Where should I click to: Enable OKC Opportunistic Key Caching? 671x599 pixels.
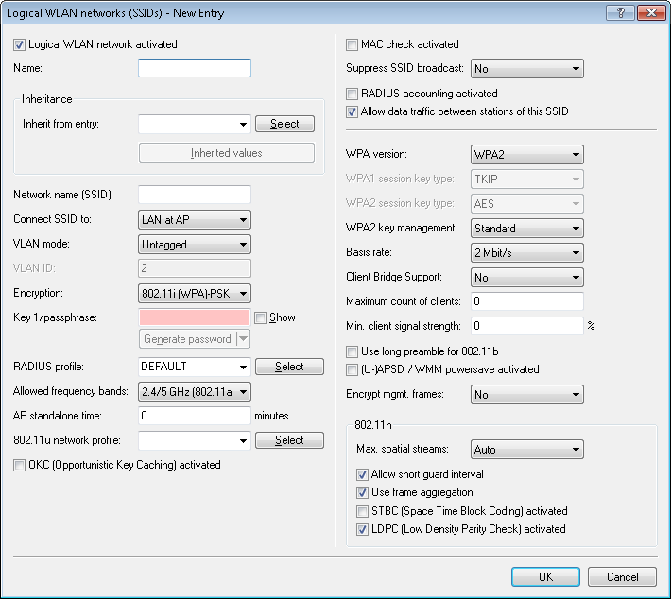[x=20, y=465]
